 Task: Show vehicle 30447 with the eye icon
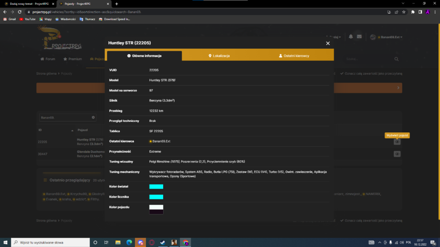tap(397, 154)
